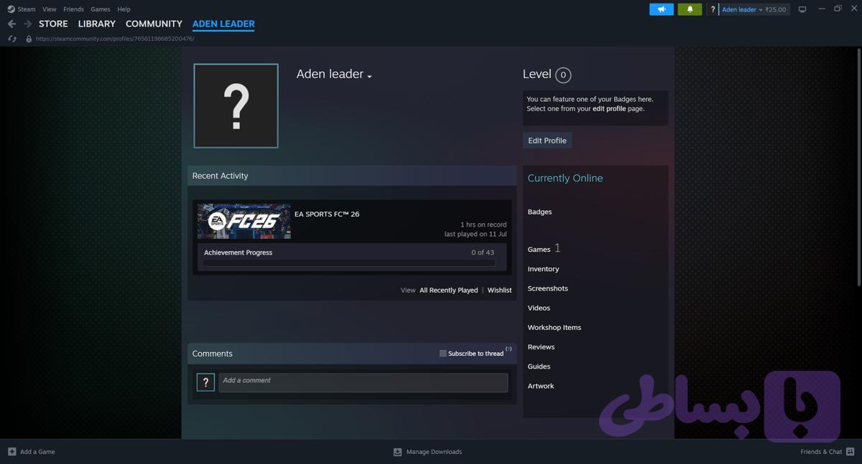862x464 pixels.
Task: Open the View menu
Action: (49, 9)
